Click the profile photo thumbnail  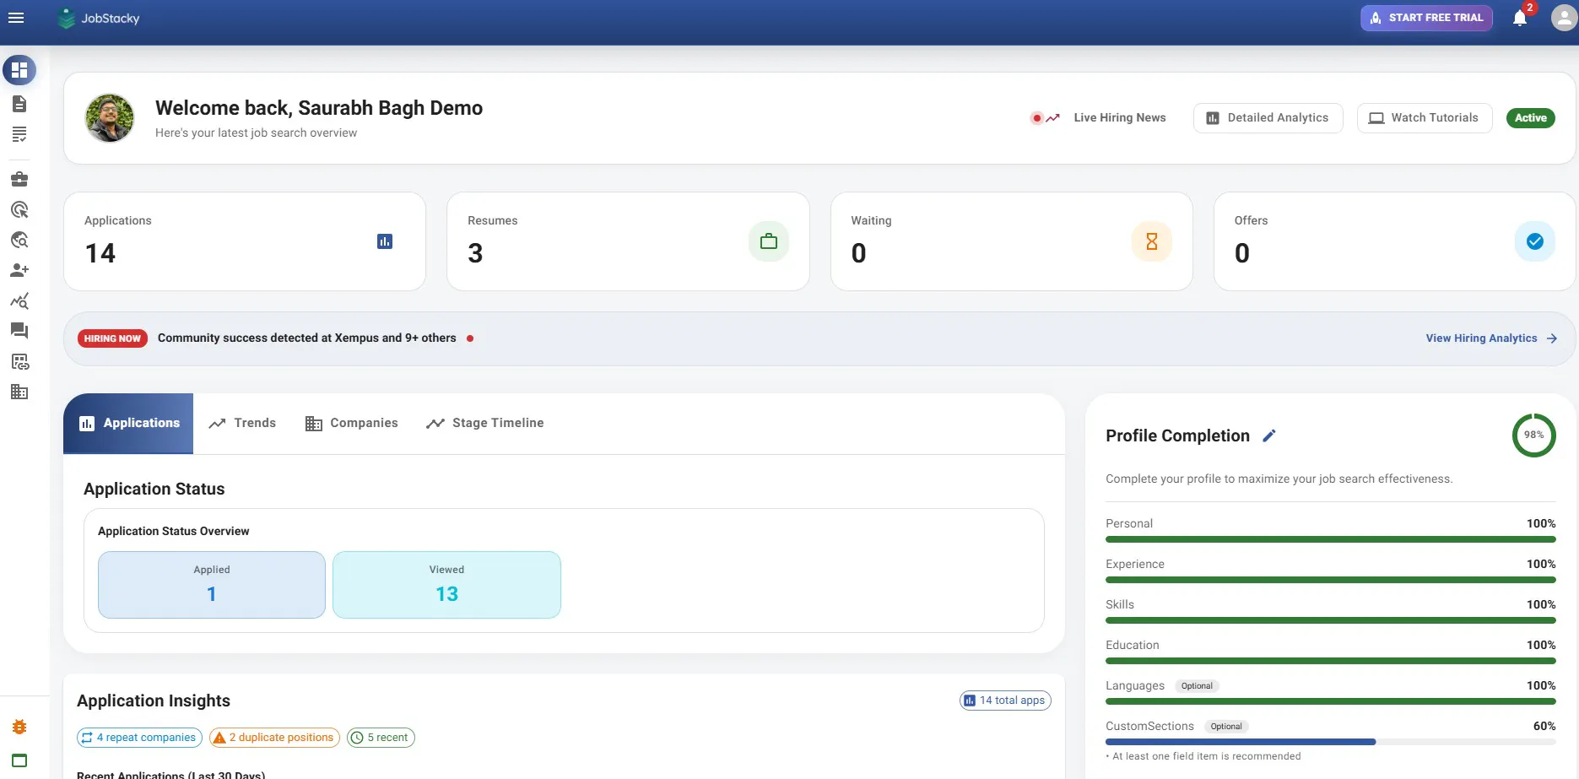(x=110, y=118)
